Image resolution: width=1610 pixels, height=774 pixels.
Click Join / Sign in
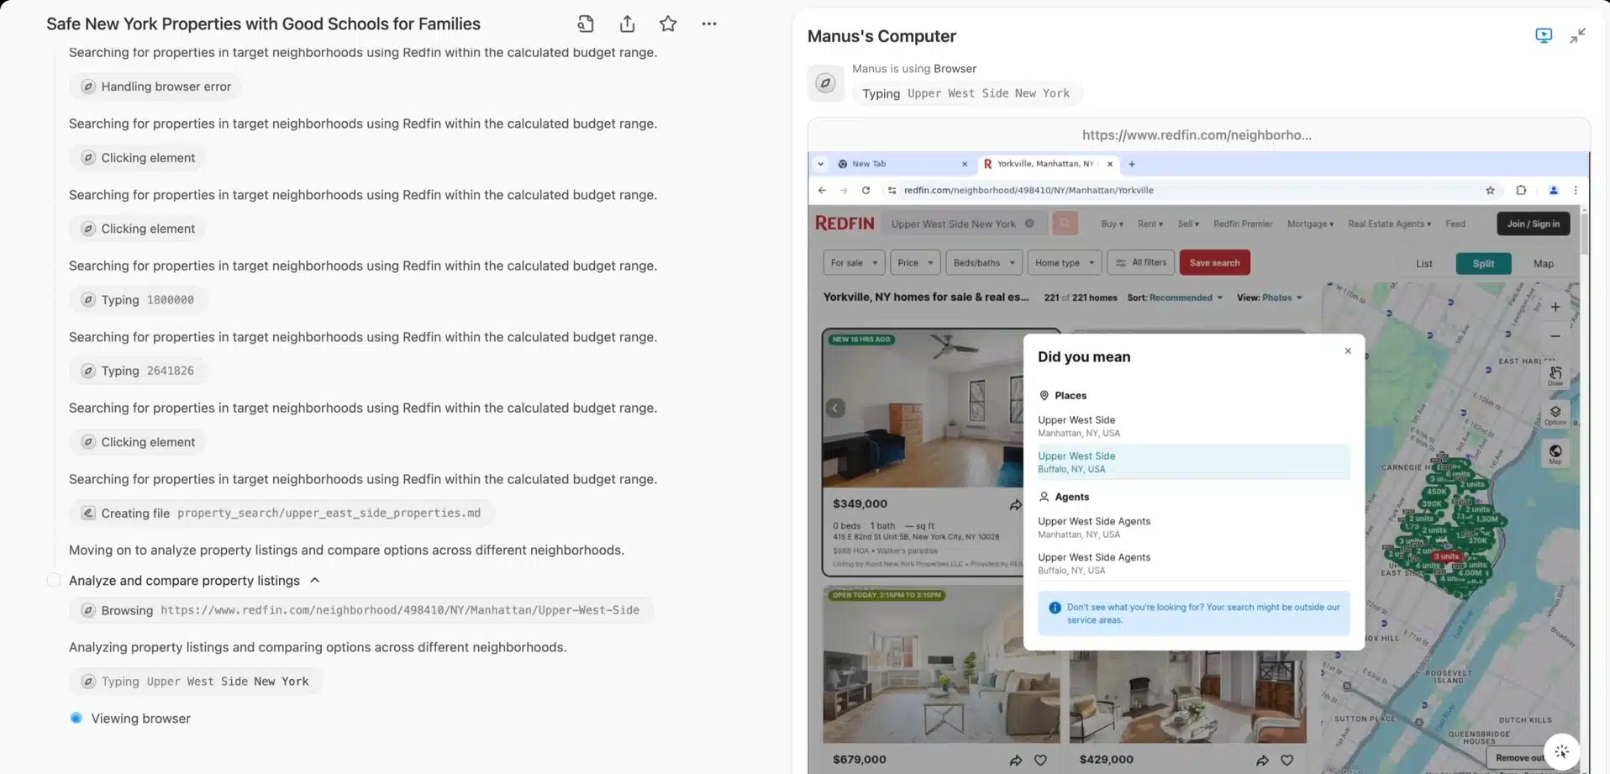click(1533, 224)
